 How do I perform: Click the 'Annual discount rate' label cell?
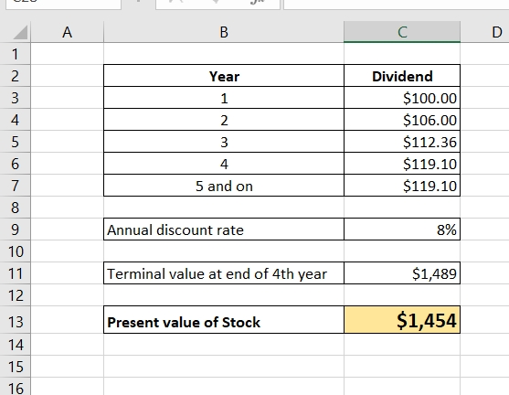point(224,230)
